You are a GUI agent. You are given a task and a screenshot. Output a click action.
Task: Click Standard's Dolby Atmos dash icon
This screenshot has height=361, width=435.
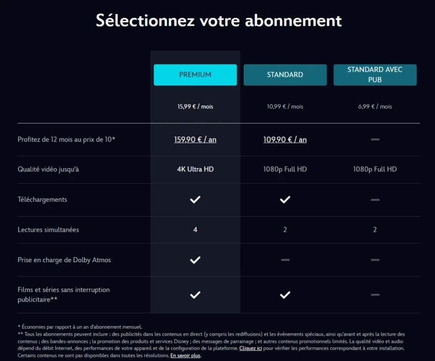pyautogui.click(x=285, y=260)
